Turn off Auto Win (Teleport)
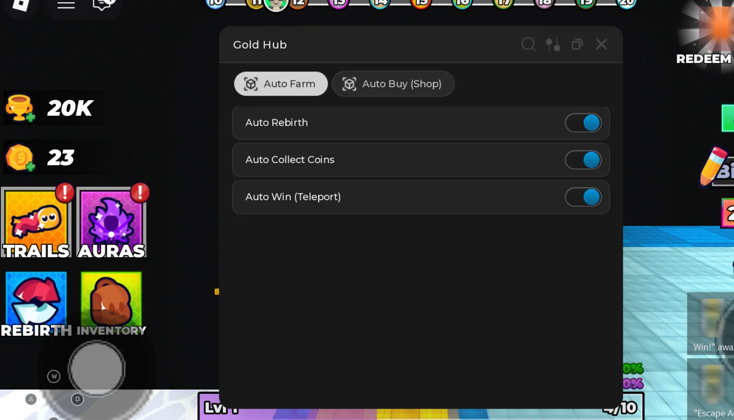Image resolution: width=734 pixels, height=420 pixels. (583, 197)
